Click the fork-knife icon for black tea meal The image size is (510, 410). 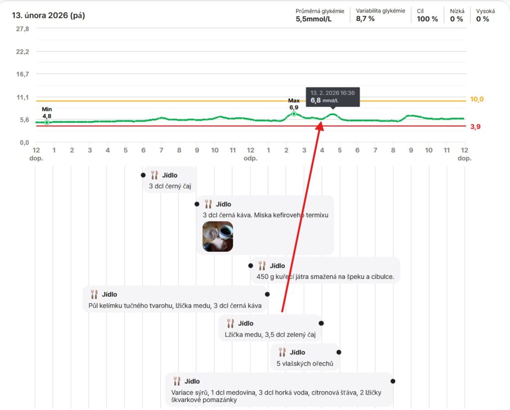(x=154, y=175)
